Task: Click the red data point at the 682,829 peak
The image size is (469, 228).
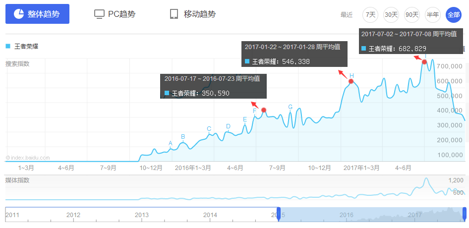Action: coord(424,62)
